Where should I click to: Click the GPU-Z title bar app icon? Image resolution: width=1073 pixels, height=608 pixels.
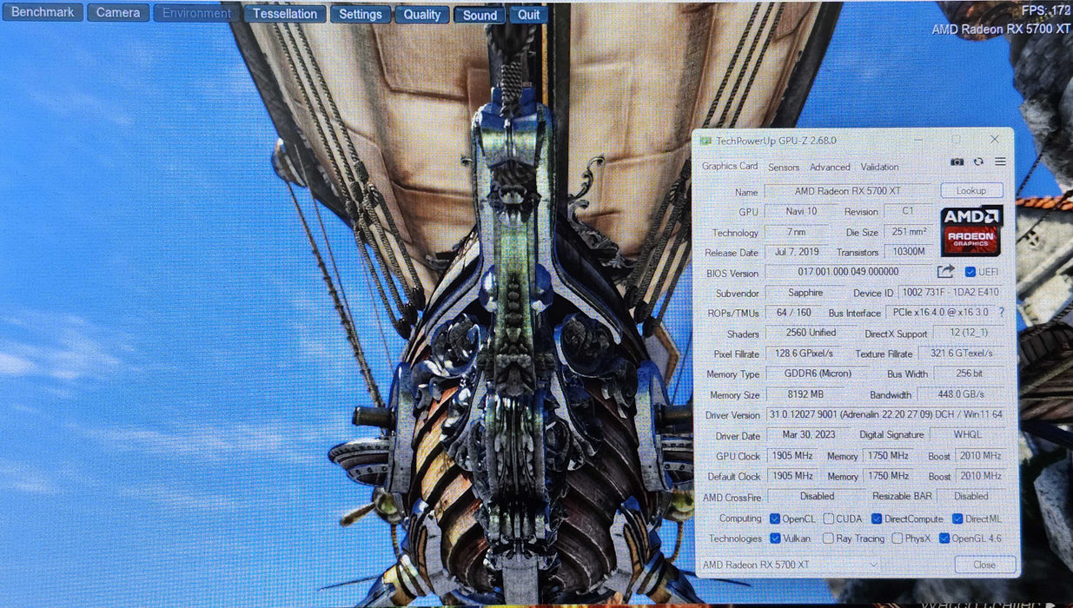pos(706,141)
